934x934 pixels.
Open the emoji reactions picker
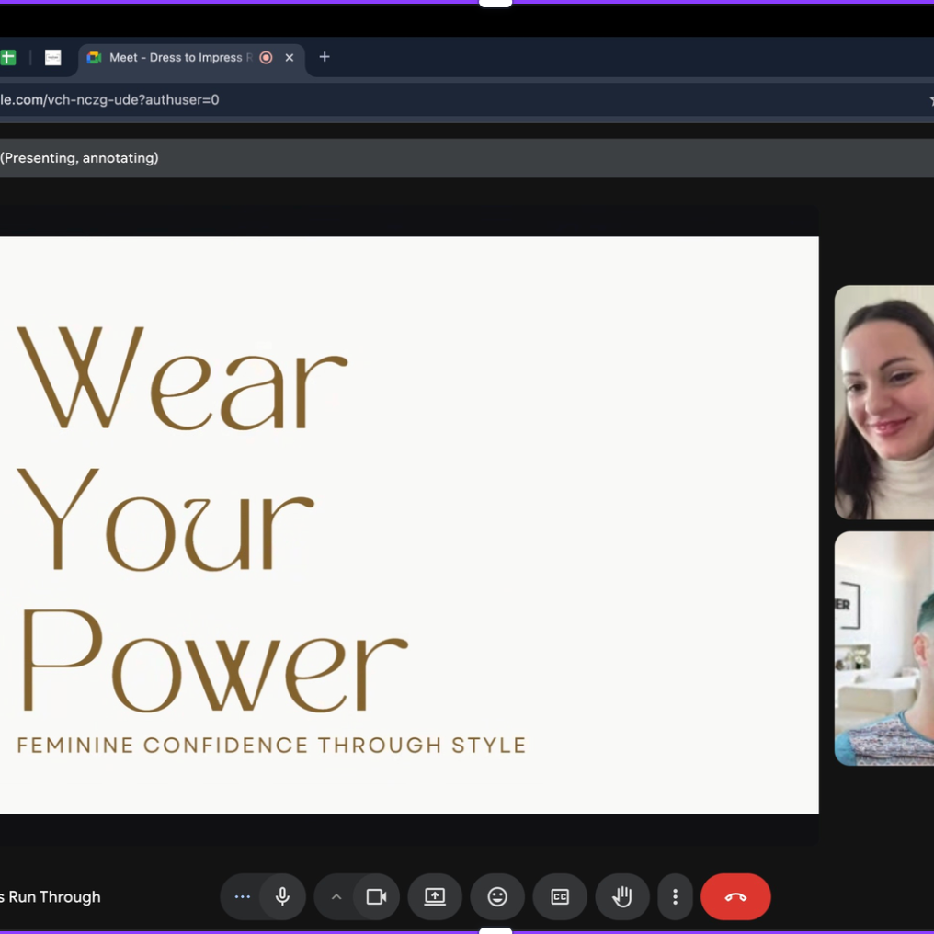tap(497, 896)
